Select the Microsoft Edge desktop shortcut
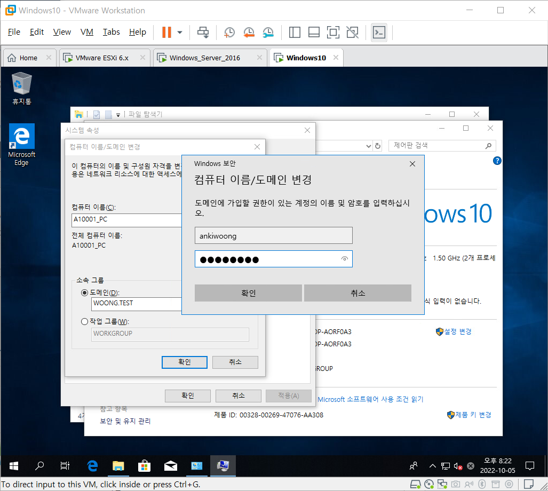The image size is (548, 491). click(22, 145)
